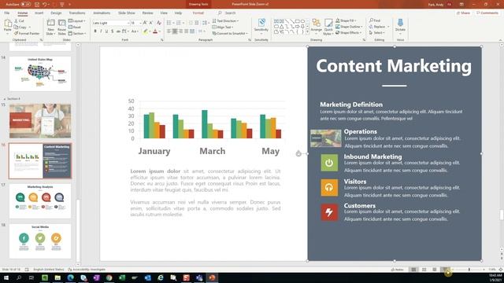The image size is (504, 283).
Task: Open Quick Styles gallery
Action: point(328,27)
